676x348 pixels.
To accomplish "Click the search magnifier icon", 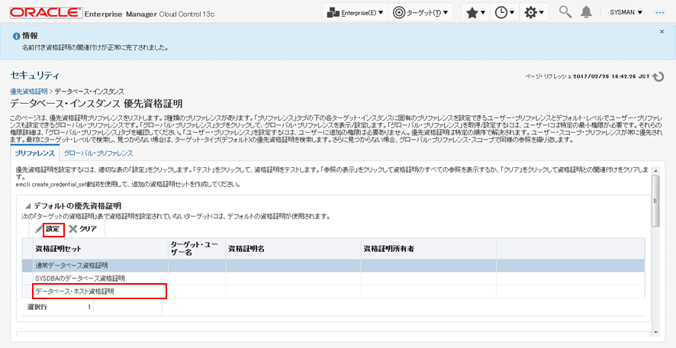I will tap(565, 12).
